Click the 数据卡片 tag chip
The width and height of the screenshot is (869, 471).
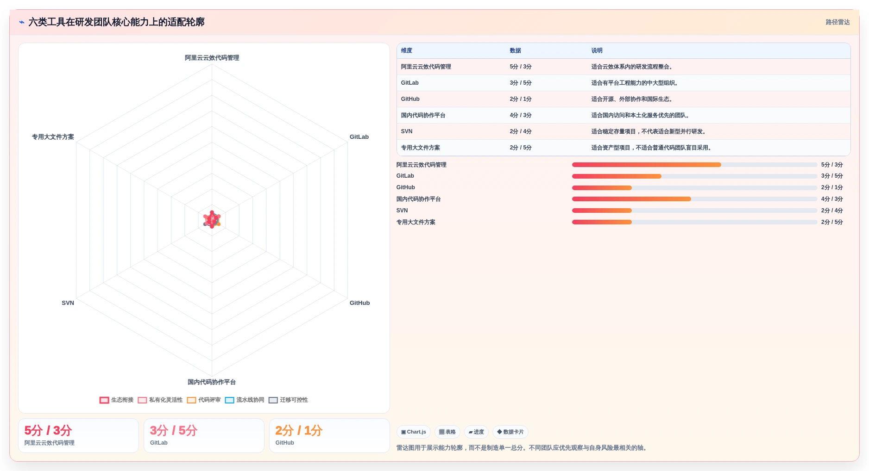pyautogui.click(x=510, y=432)
